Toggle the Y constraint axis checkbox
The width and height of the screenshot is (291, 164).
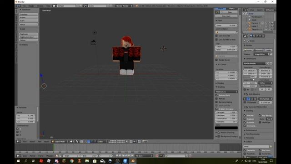[x=17, y=132]
